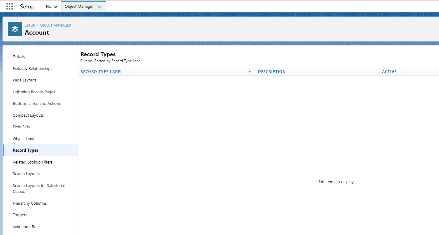Viewport: 439px width, 235px height.
Task: Select Buttons, Links, and Actions
Action: [37, 104]
